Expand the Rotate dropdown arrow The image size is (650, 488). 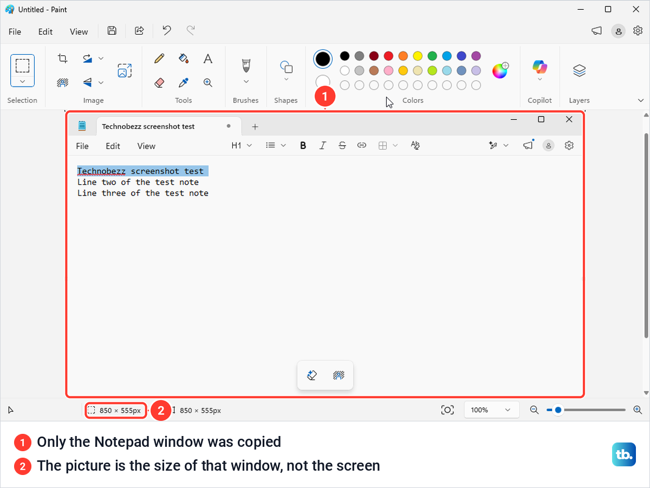click(101, 58)
